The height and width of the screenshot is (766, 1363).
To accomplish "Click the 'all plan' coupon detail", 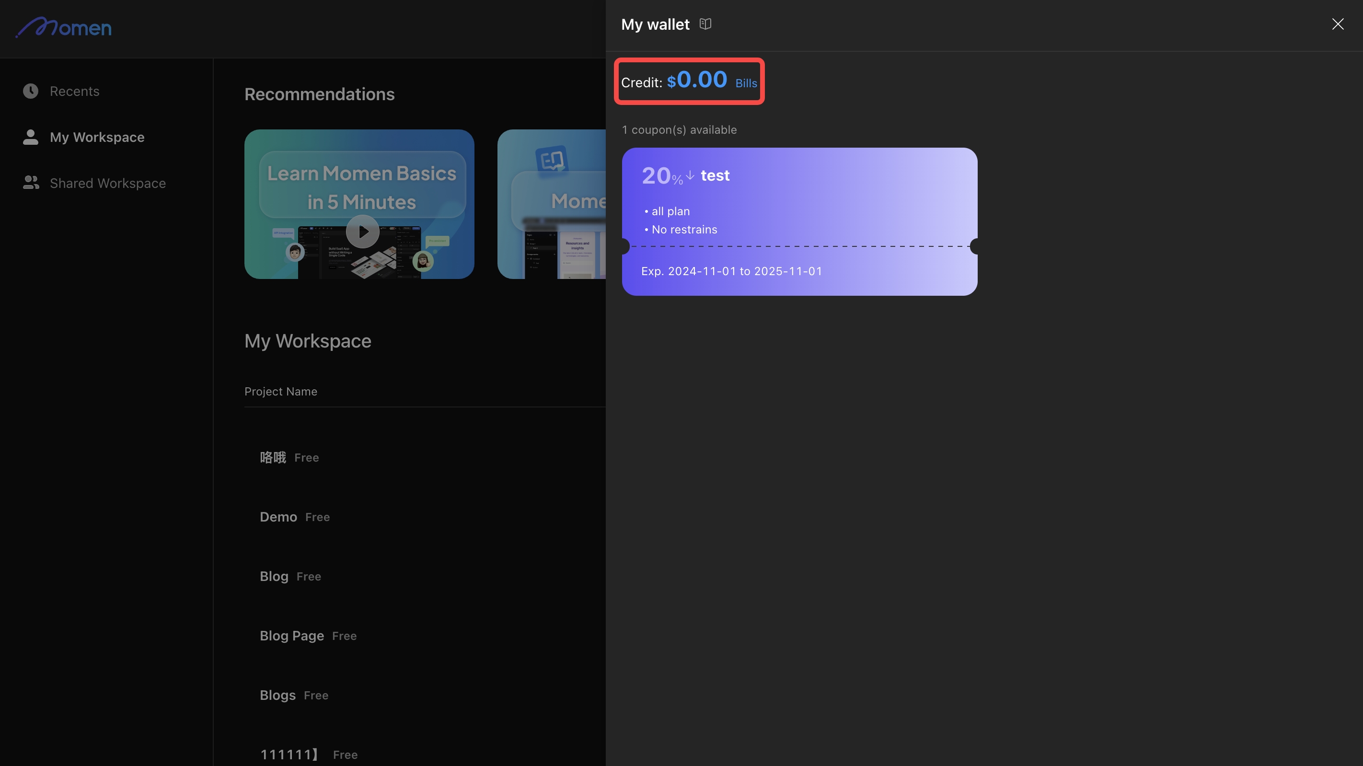I will [x=670, y=211].
